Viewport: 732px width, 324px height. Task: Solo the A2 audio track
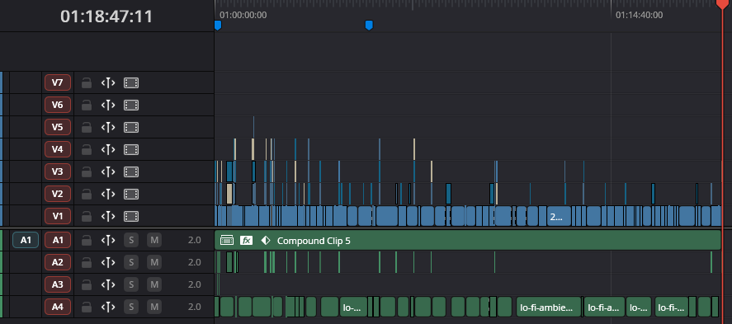[131, 262]
